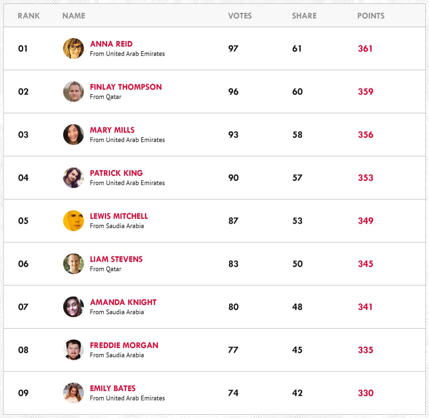Sort by the VOTES column header

pos(240,16)
